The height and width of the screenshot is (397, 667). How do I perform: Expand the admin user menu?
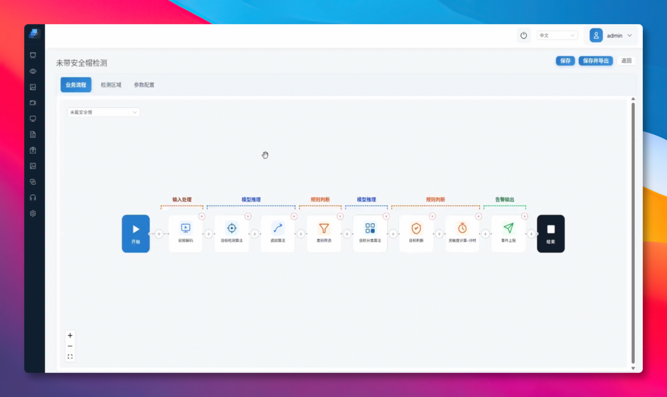[611, 36]
